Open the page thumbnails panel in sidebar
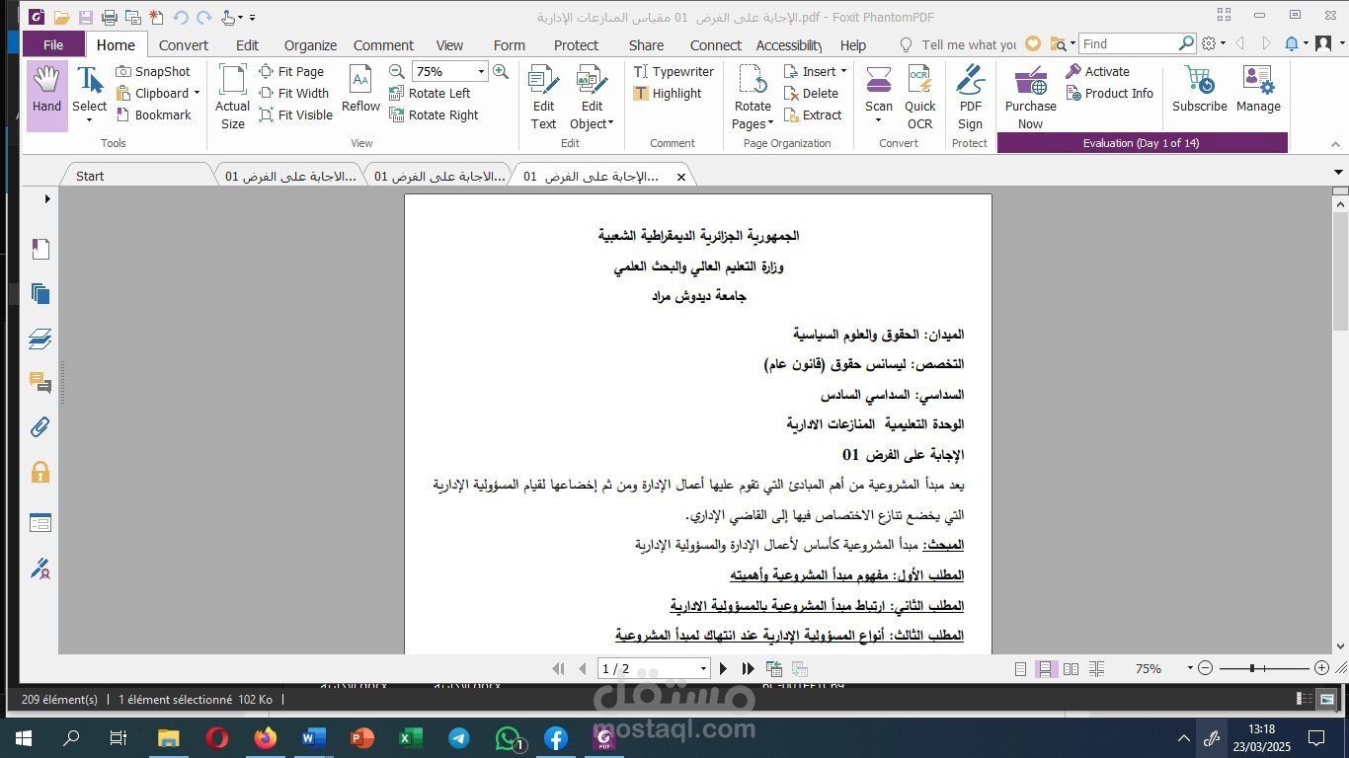 click(40, 293)
